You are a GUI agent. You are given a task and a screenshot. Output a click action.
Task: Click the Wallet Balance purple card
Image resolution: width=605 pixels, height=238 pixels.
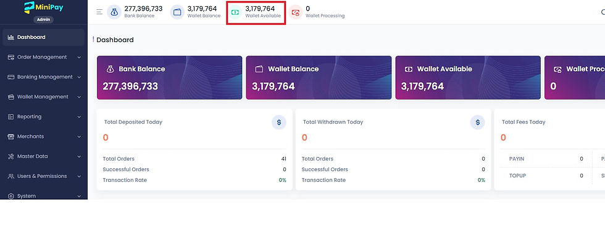click(x=319, y=78)
